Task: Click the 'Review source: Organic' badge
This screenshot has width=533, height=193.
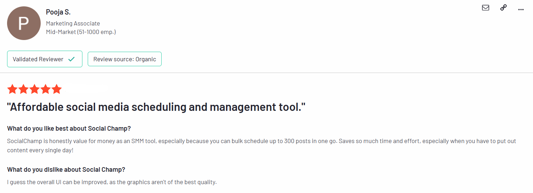Action: coord(124,59)
